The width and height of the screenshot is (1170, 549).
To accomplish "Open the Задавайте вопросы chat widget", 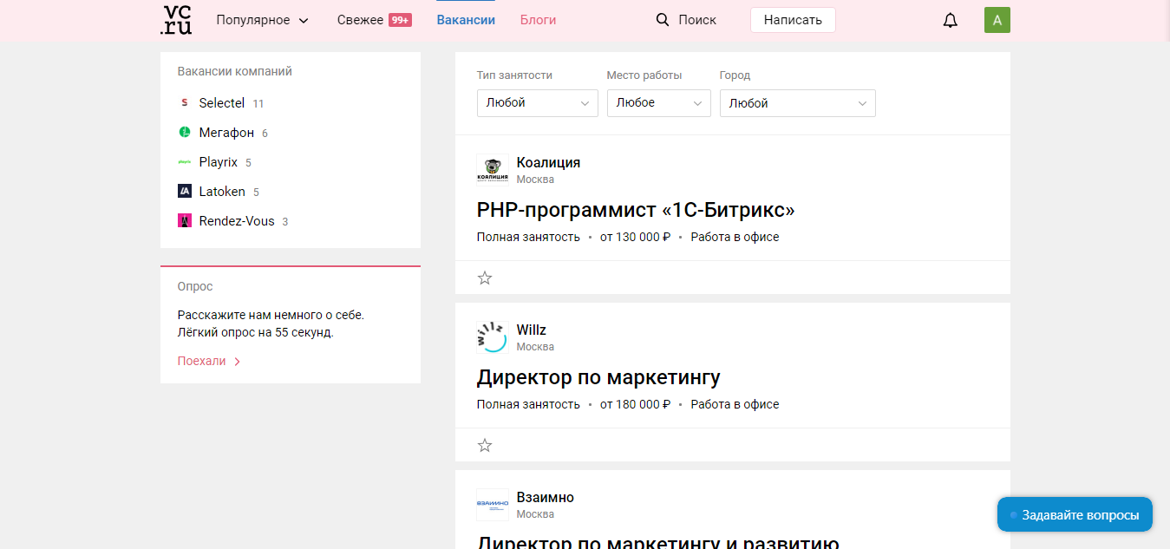I will (1075, 514).
